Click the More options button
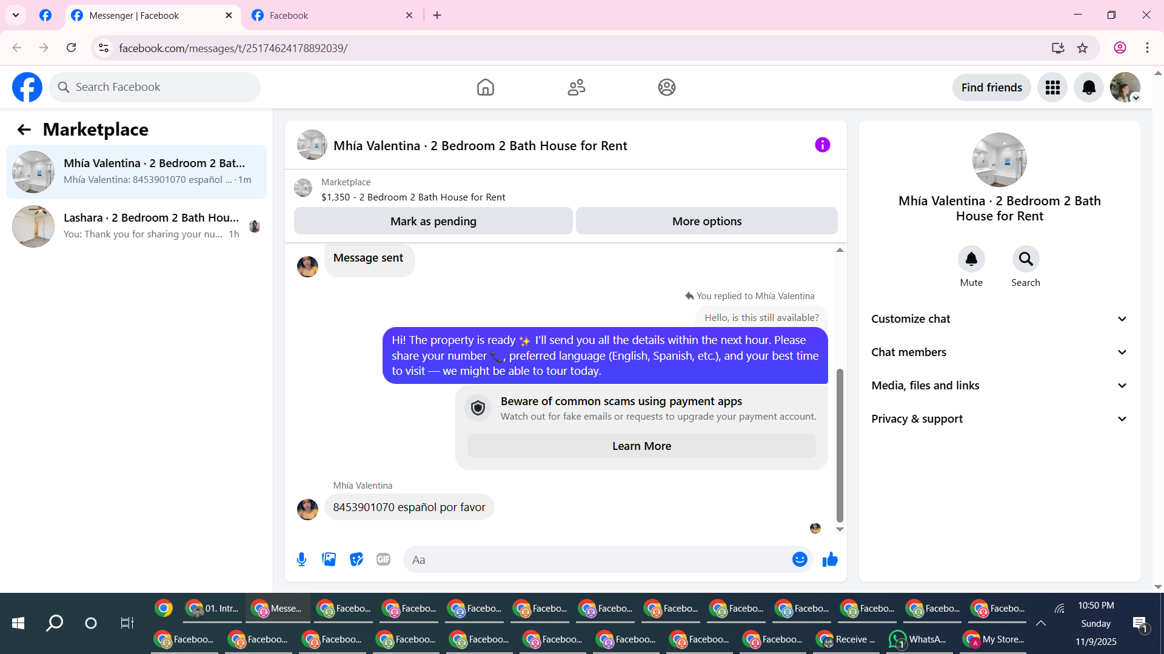The width and height of the screenshot is (1164, 654). 707,221
